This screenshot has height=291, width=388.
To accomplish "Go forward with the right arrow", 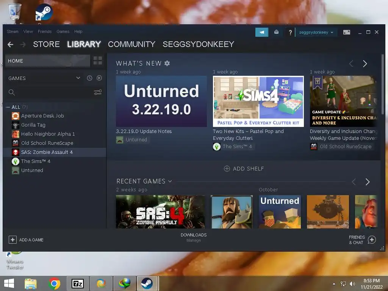I will click(23, 45).
